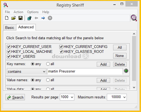Click the scrollbar down arrow in the Advanced panel

click(134, 87)
